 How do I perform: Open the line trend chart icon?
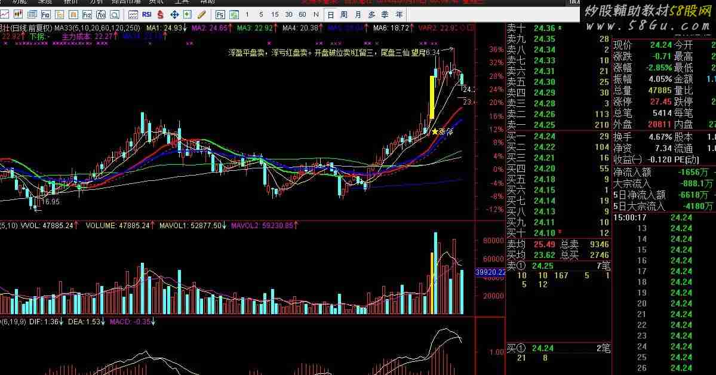[5, 14]
